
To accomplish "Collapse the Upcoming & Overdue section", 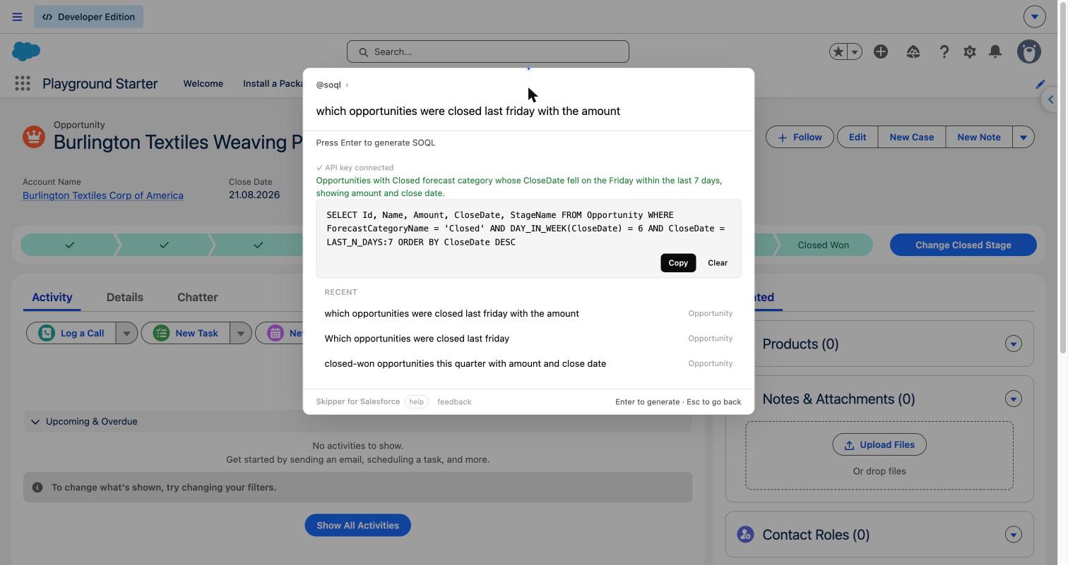I will coord(35,422).
